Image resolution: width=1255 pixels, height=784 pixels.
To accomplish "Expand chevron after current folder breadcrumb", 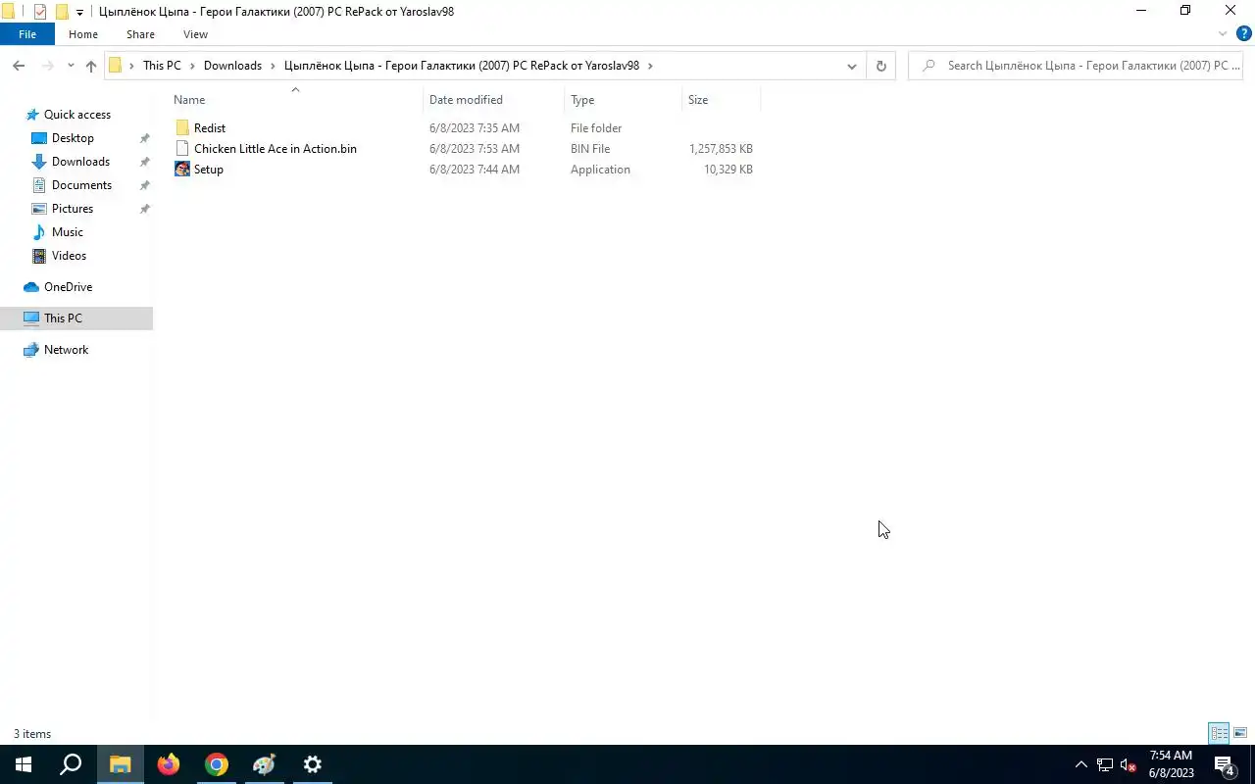I will pos(650,66).
